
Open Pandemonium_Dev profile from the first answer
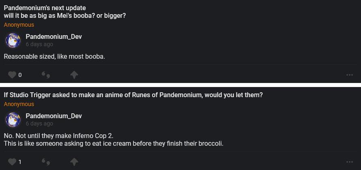(54, 37)
